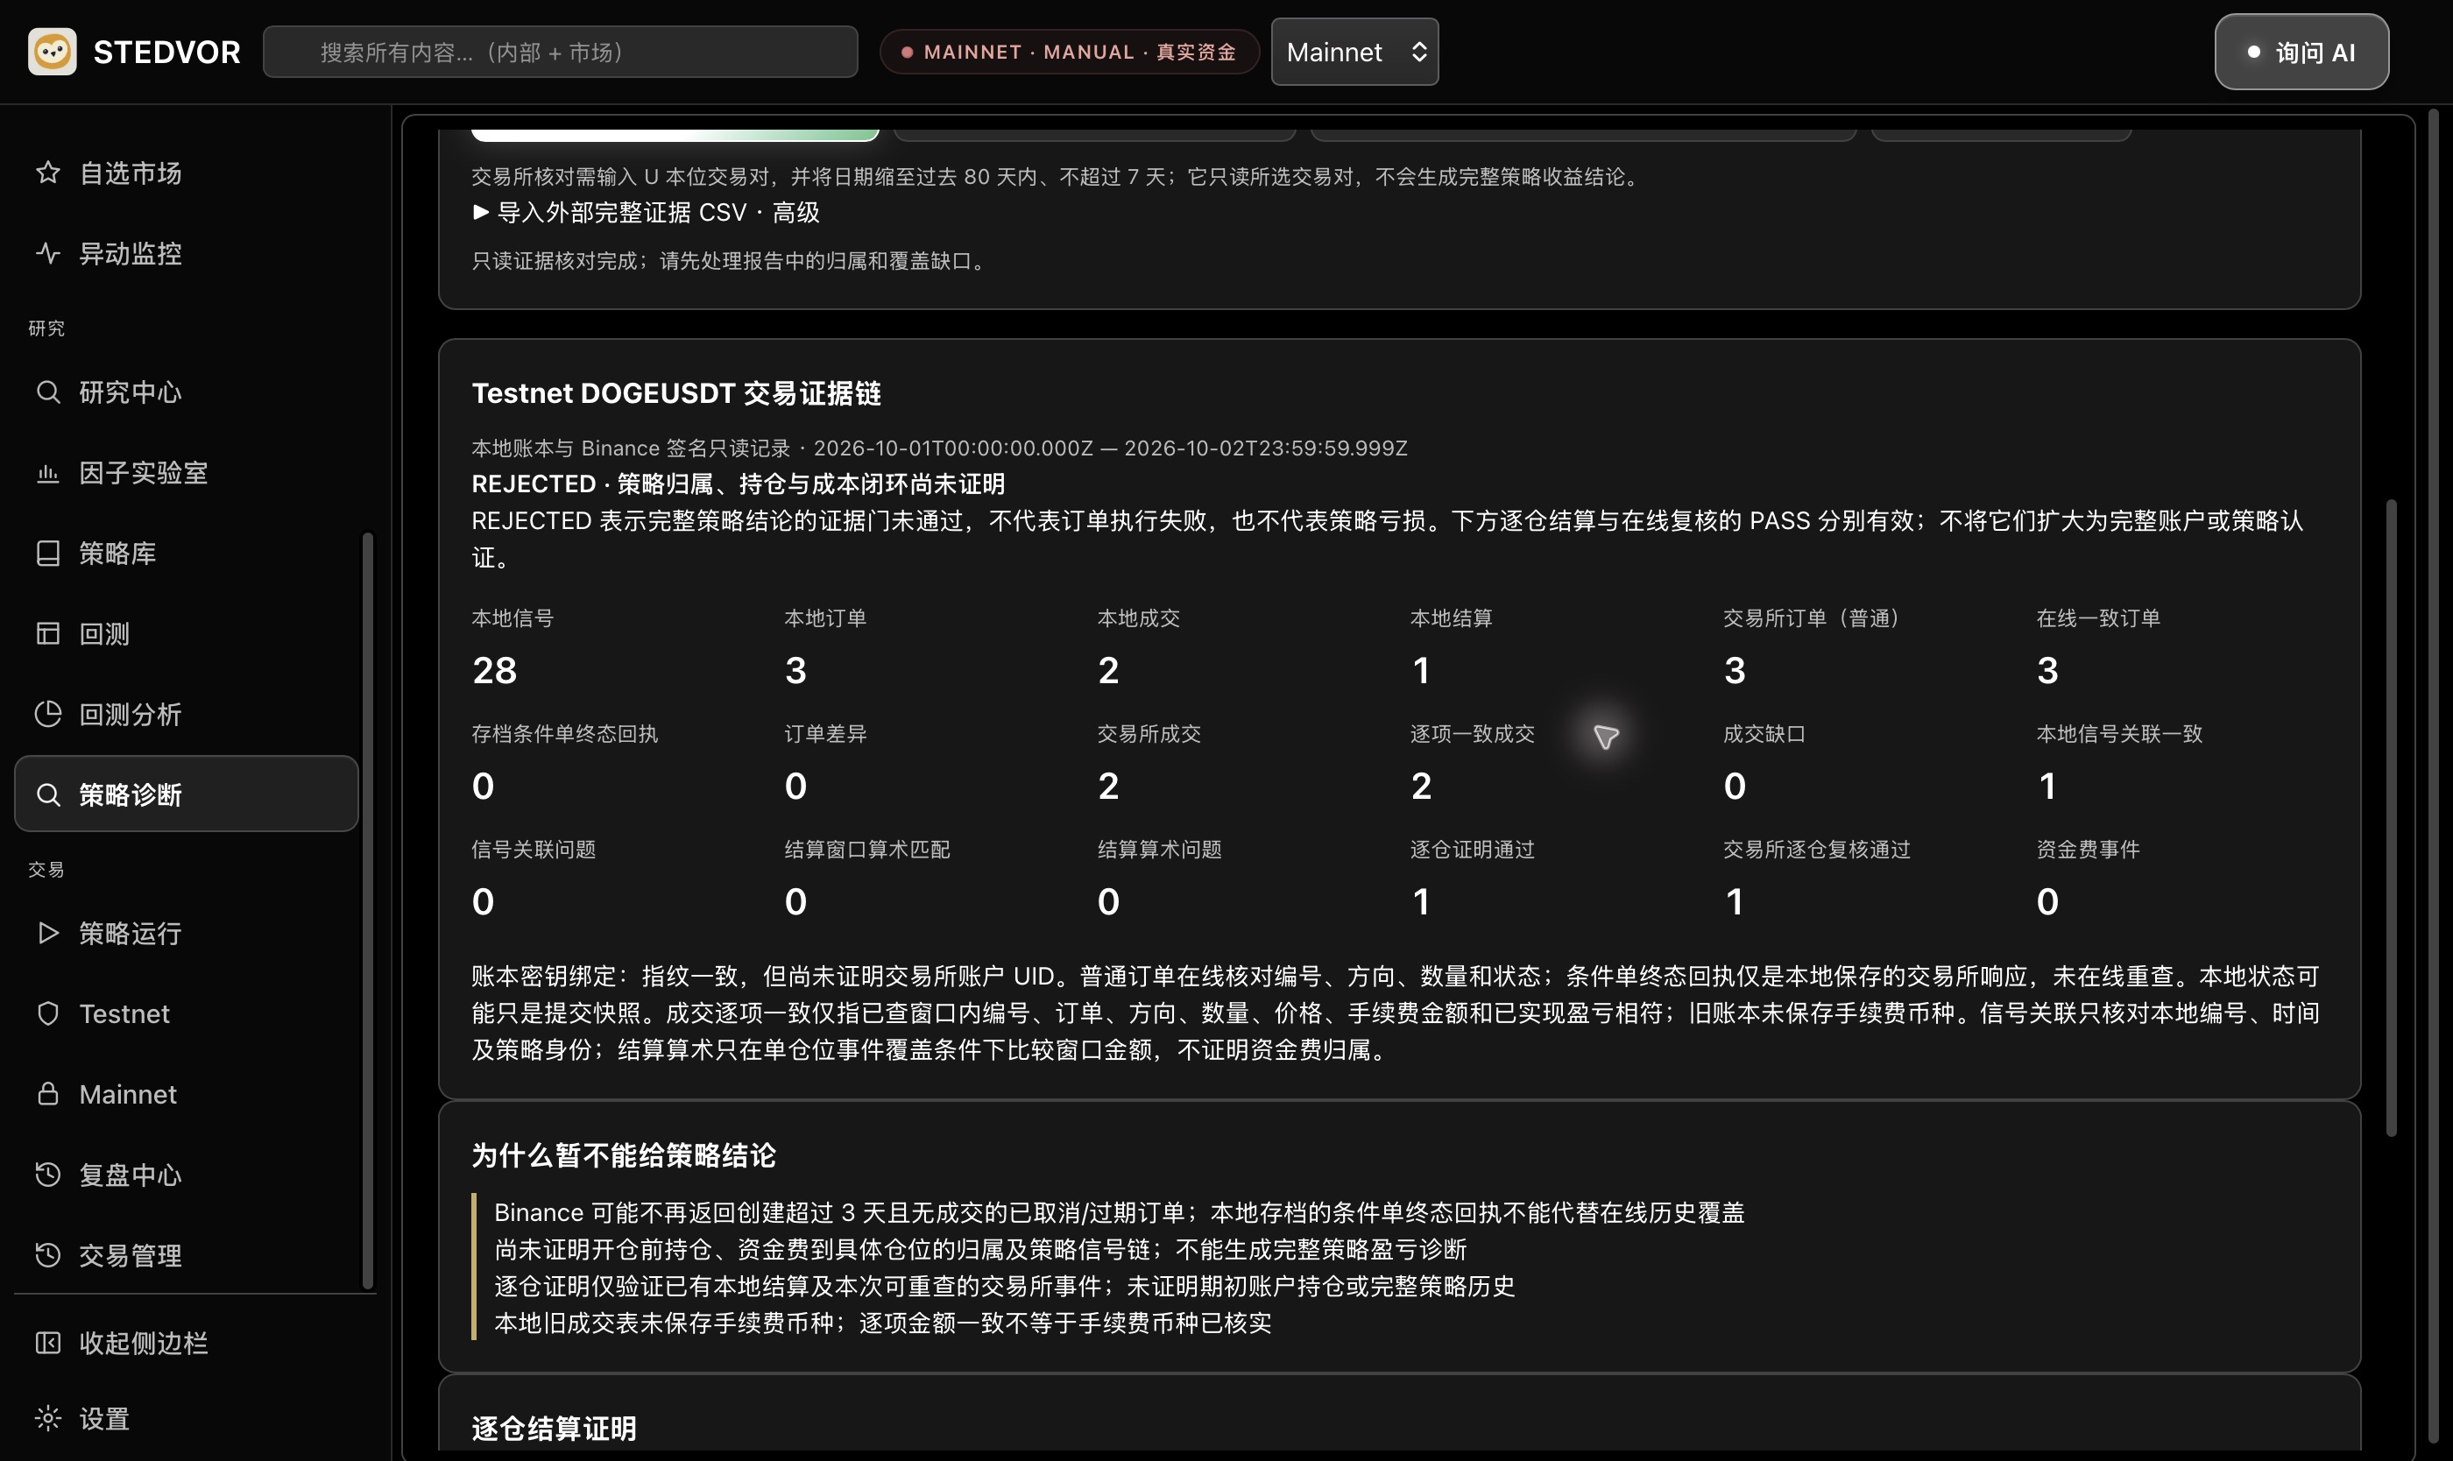Click the sidebar vertical scrollbar
This screenshot has width=2453, height=1461.
coord(367,911)
